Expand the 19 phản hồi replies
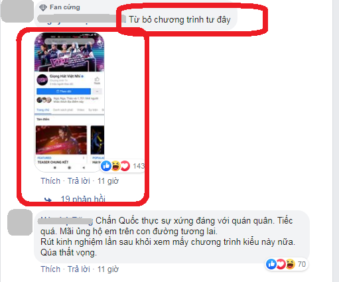 click(x=83, y=199)
